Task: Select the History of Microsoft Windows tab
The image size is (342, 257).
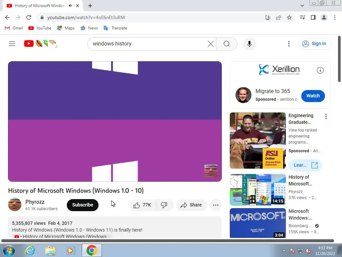Action: (x=40, y=6)
